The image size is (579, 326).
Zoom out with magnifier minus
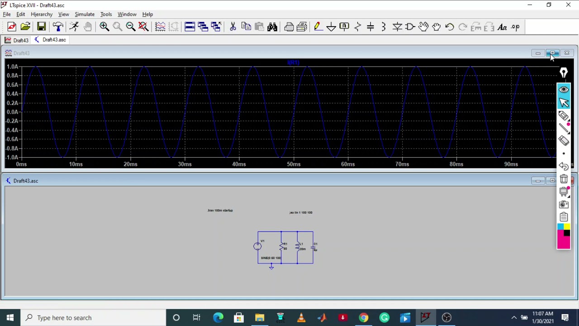130,27
